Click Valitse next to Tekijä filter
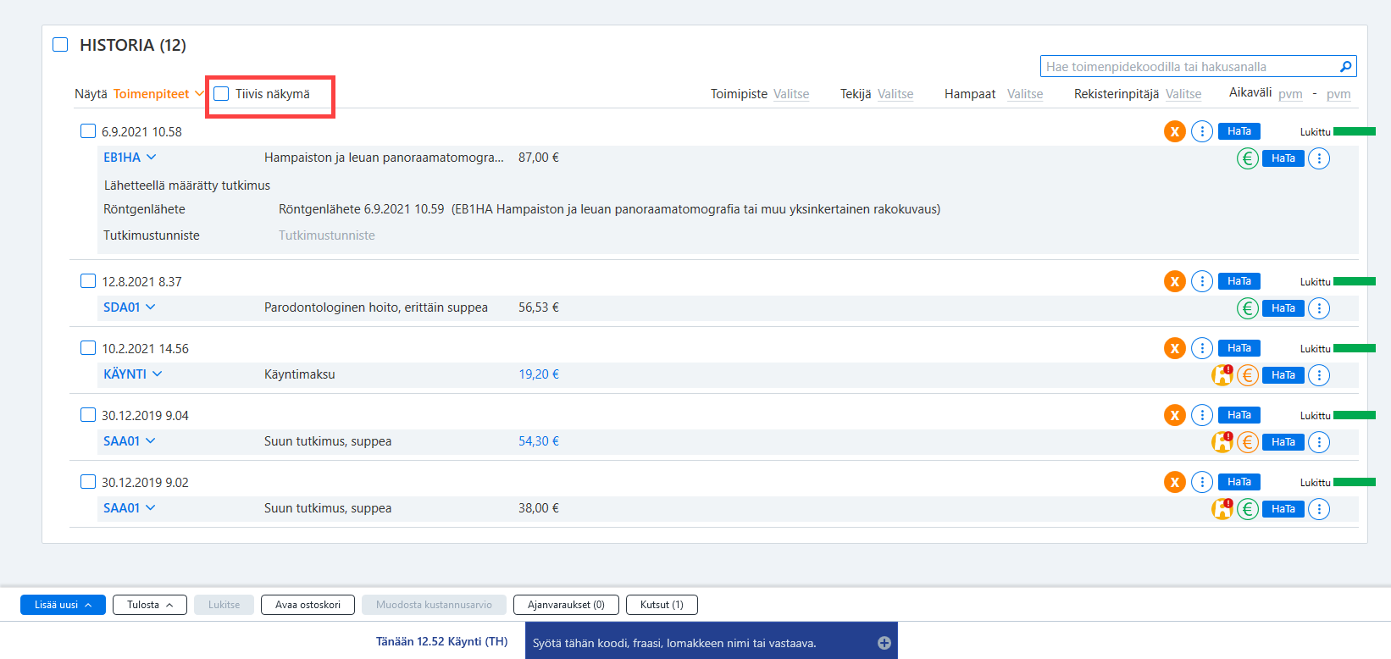1391x659 pixels. point(895,94)
